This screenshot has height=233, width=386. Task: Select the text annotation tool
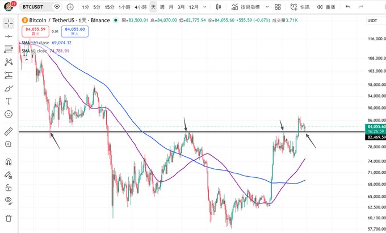[x=9, y=101]
